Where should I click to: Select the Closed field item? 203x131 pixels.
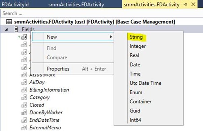click(x=37, y=105)
